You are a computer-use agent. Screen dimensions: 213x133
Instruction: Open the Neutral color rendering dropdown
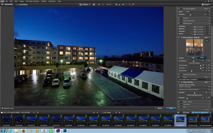[x=194, y=89]
